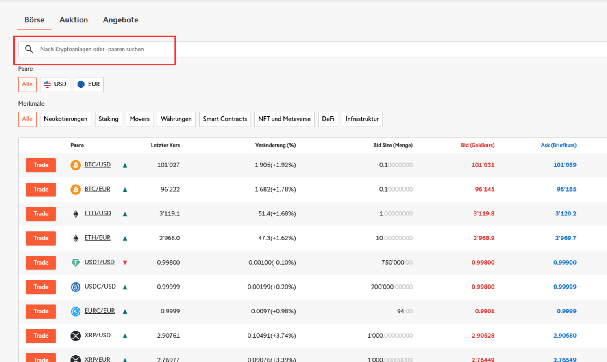Image resolution: width=607 pixels, height=362 pixels.
Task: Click Trade button for XRP/USD
Action: (x=41, y=336)
